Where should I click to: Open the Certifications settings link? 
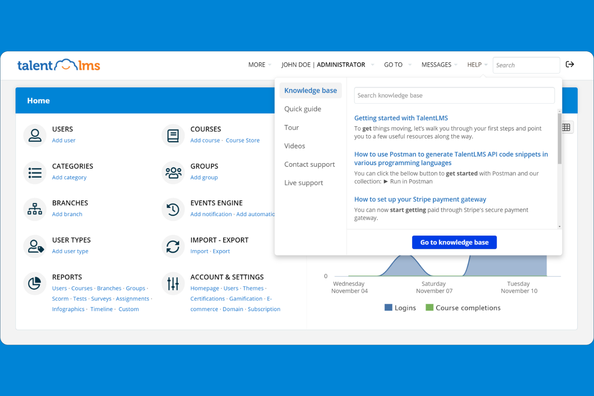207,299
